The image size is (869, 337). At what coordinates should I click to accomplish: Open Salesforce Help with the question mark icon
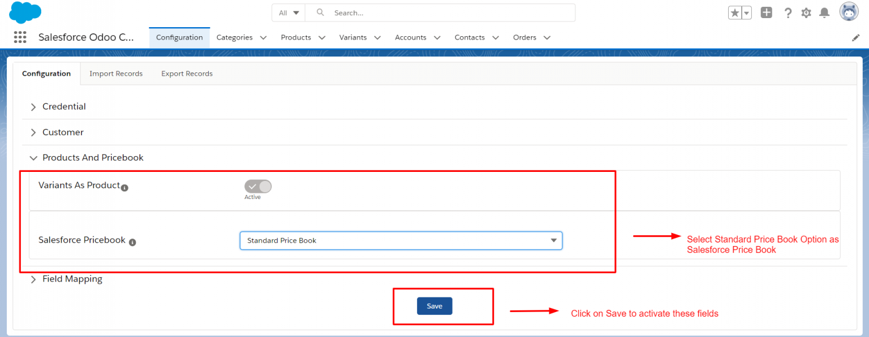coord(788,12)
